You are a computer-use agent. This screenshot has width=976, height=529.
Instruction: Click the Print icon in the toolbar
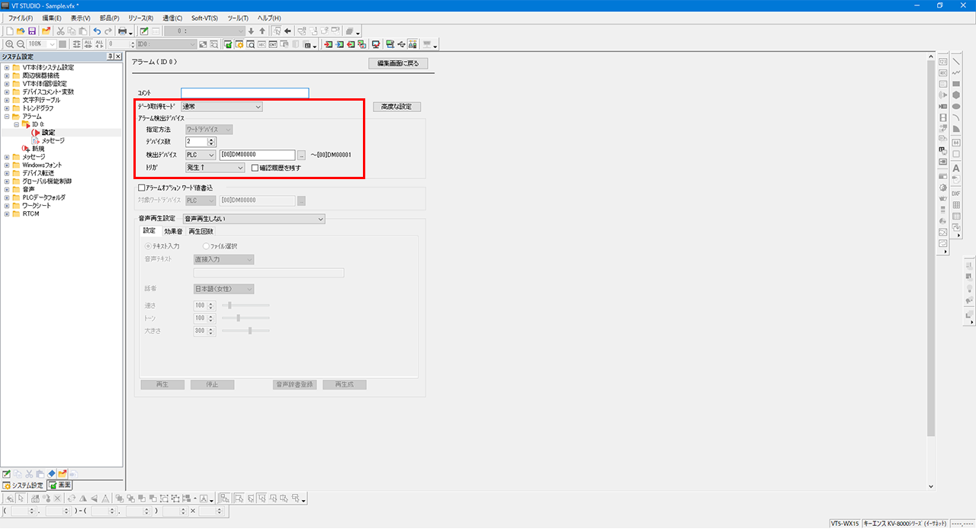coord(122,31)
